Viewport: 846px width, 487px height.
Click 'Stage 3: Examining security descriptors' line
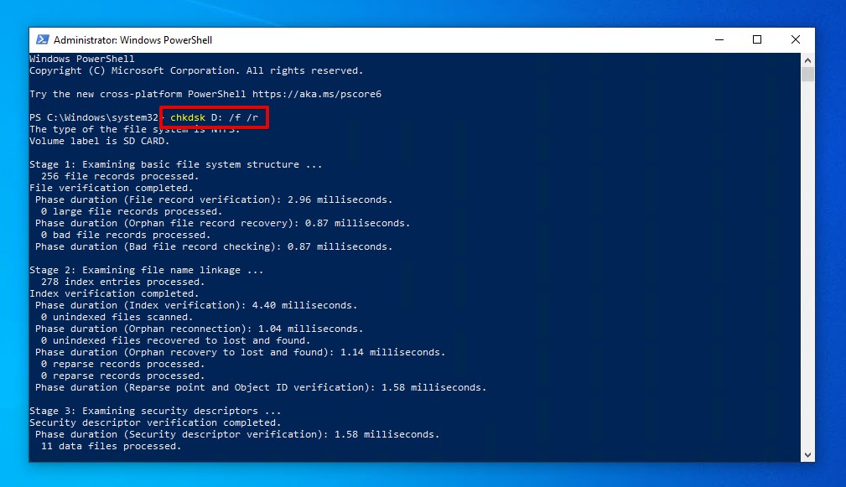155,411
